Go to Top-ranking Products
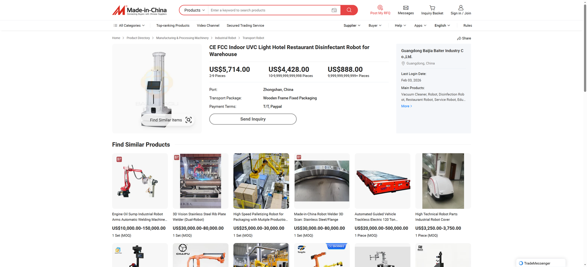587x267 pixels. 173,26
